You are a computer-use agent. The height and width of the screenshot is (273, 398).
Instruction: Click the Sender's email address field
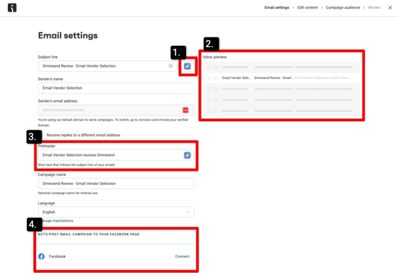pyautogui.click(x=116, y=110)
